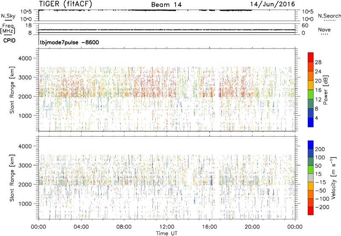Image resolution: width=341 pixels, height=236 pixels.
Task: Click the '4000' label on power panel axis
Action: click(x=25, y=58)
